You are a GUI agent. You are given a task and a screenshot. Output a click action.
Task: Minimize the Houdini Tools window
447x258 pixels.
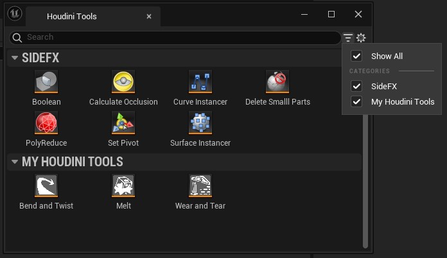(x=304, y=14)
